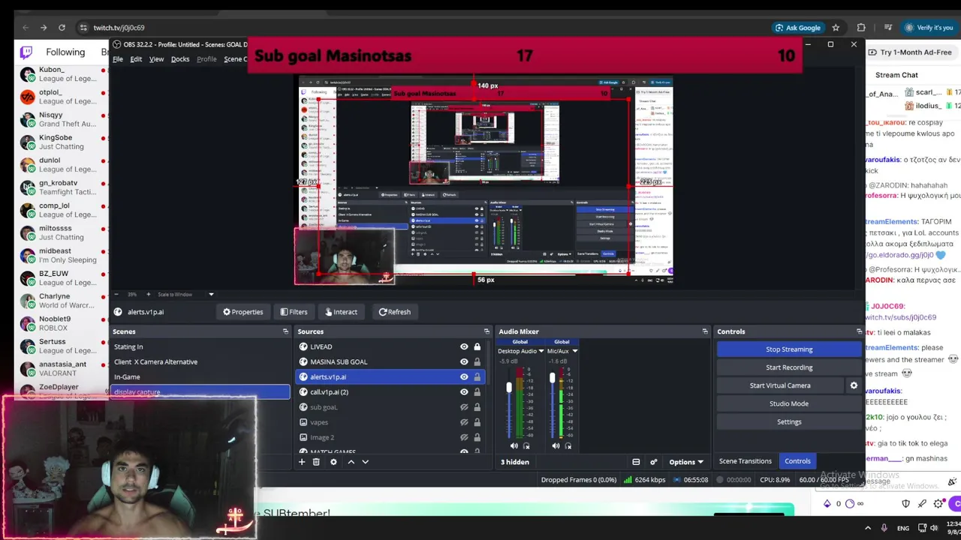Lock toggle for LIVEAD source
Viewport: 961px width, 540px height.
(x=477, y=346)
